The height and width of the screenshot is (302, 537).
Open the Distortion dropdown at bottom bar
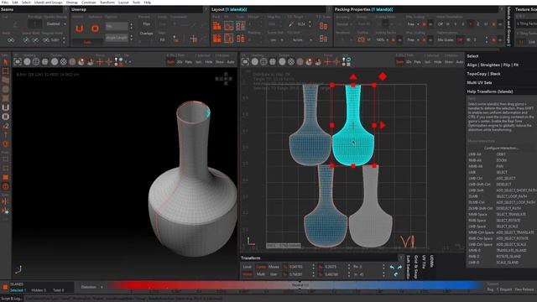click(x=91, y=287)
